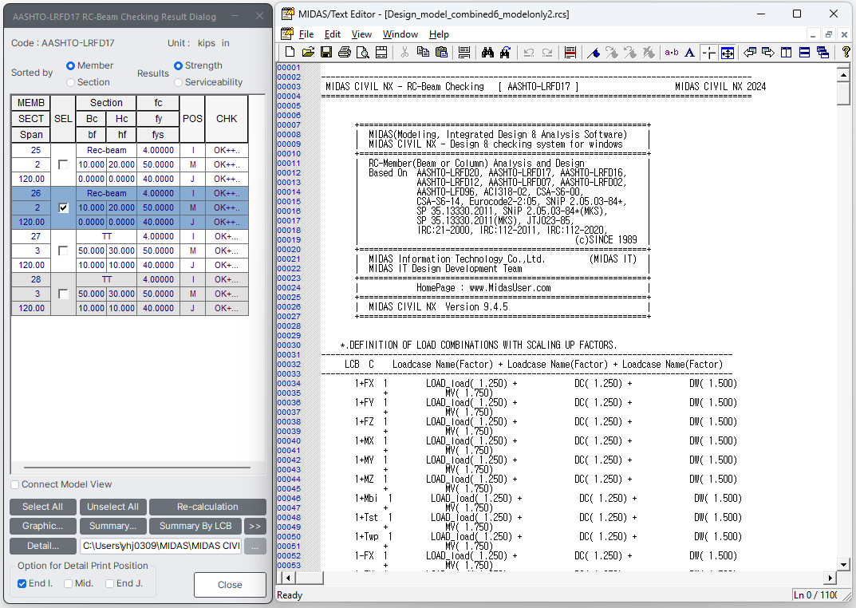Open the Summary... button
The image size is (856, 608).
pyautogui.click(x=113, y=526)
